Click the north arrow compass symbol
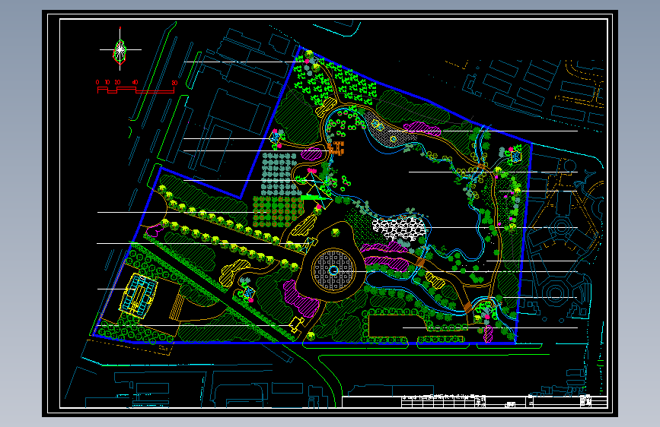The image size is (660, 427). pos(120,49)
